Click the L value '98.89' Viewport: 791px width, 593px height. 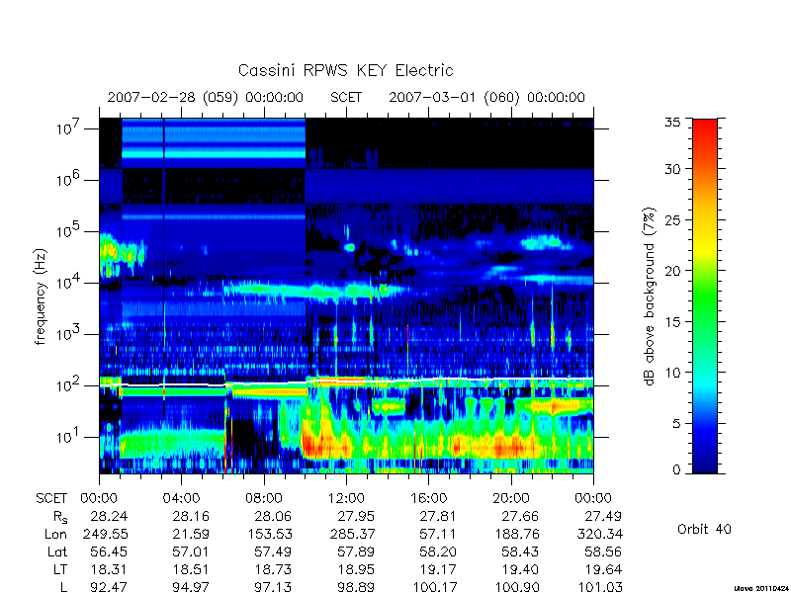[356, 587]
